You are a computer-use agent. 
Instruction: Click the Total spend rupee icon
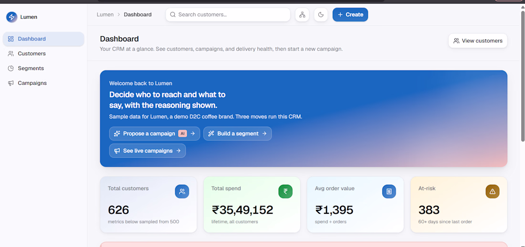(x=285, y=191)
